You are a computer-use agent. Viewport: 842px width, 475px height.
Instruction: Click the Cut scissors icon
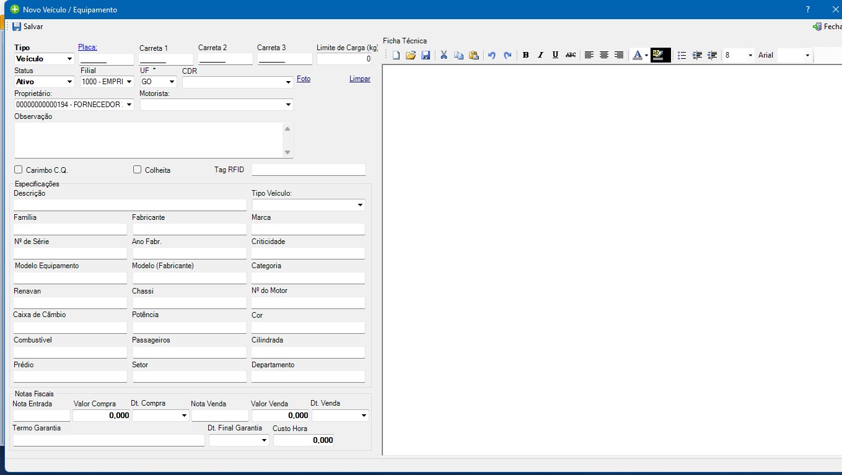(x=444, y=55)
